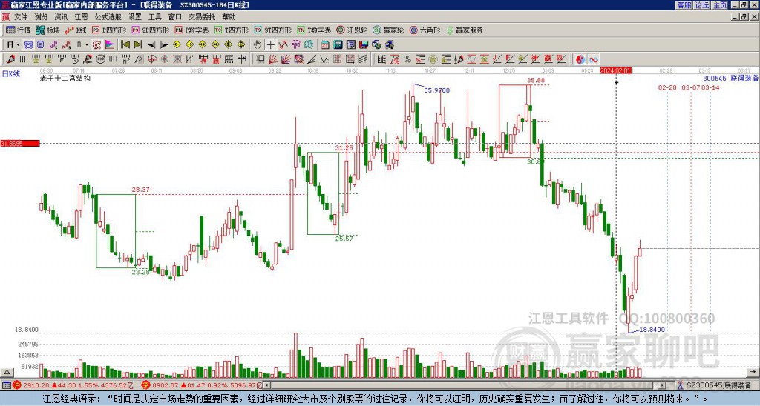Click the 联得装备 stock name label
This screenshot has height=406, width=760.
[744, 79]
